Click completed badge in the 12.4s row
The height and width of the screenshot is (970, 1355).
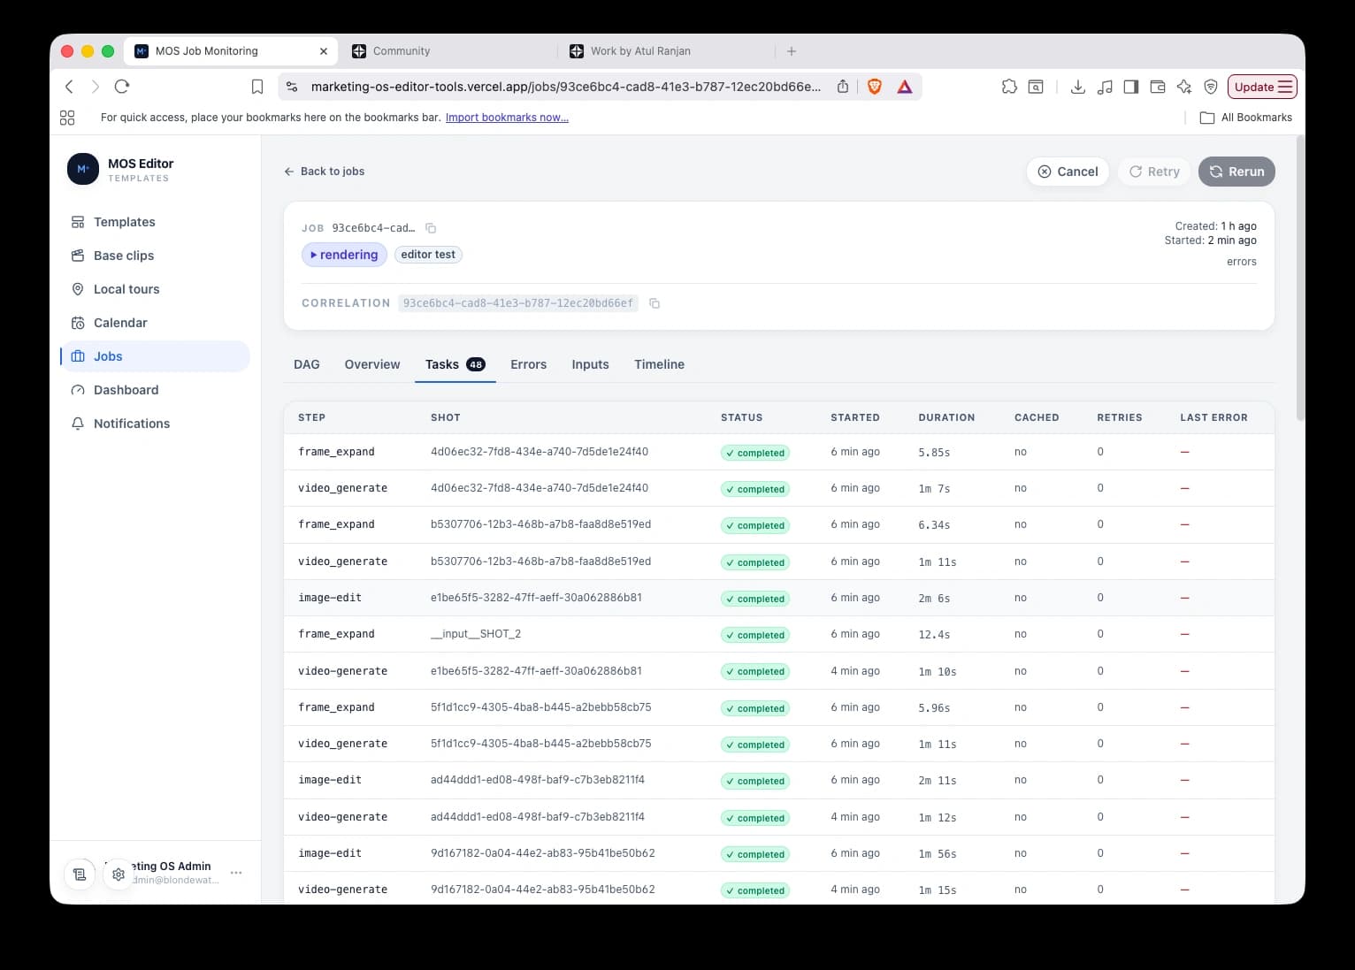[755, 635]
